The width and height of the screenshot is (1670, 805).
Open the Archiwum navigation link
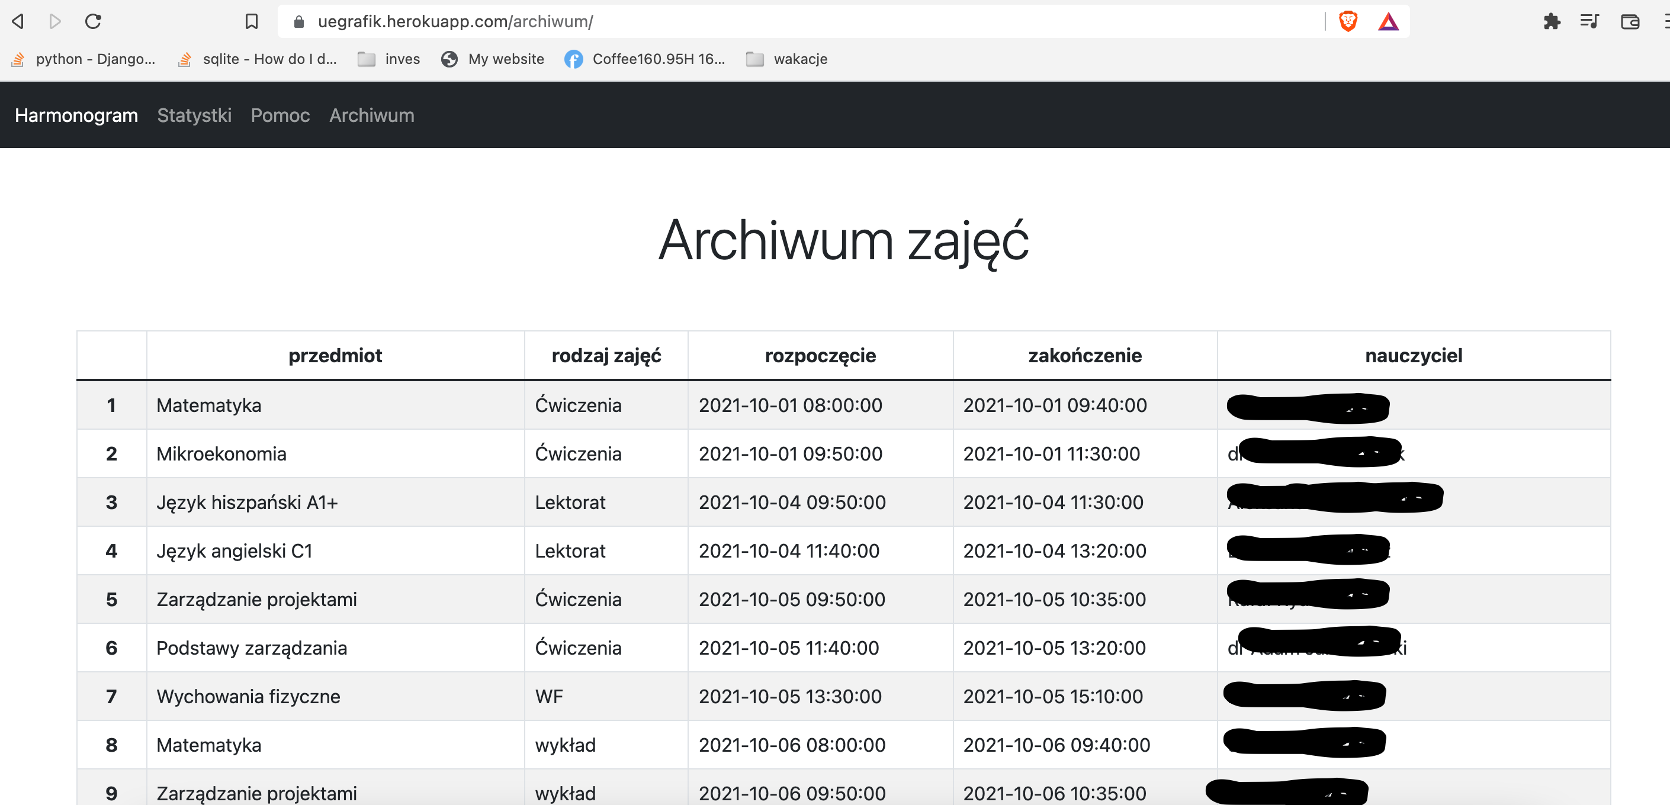tap(371, 115)
